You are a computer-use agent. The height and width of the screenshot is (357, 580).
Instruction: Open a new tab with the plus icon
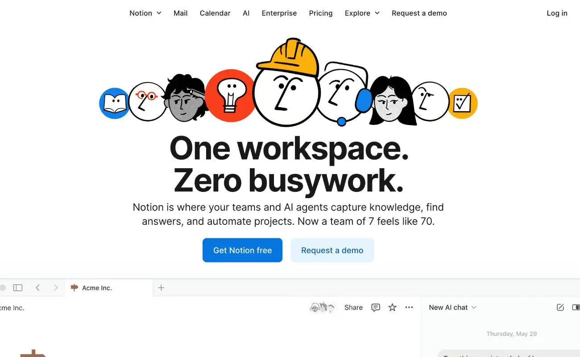(161, 288)
